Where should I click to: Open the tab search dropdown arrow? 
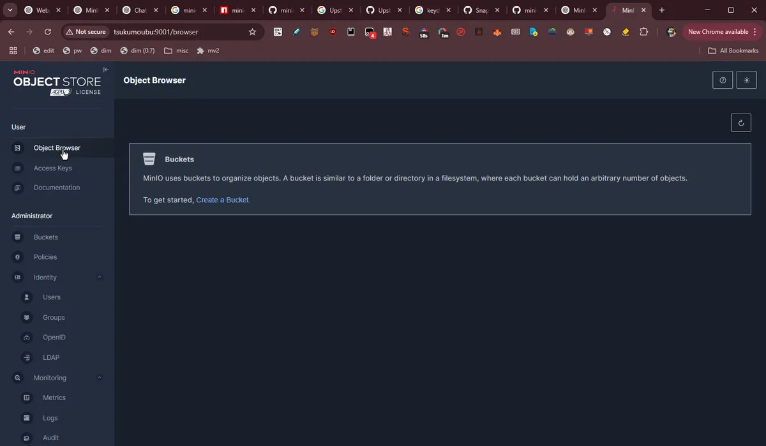pyautogui.click(x=11, y=10)
